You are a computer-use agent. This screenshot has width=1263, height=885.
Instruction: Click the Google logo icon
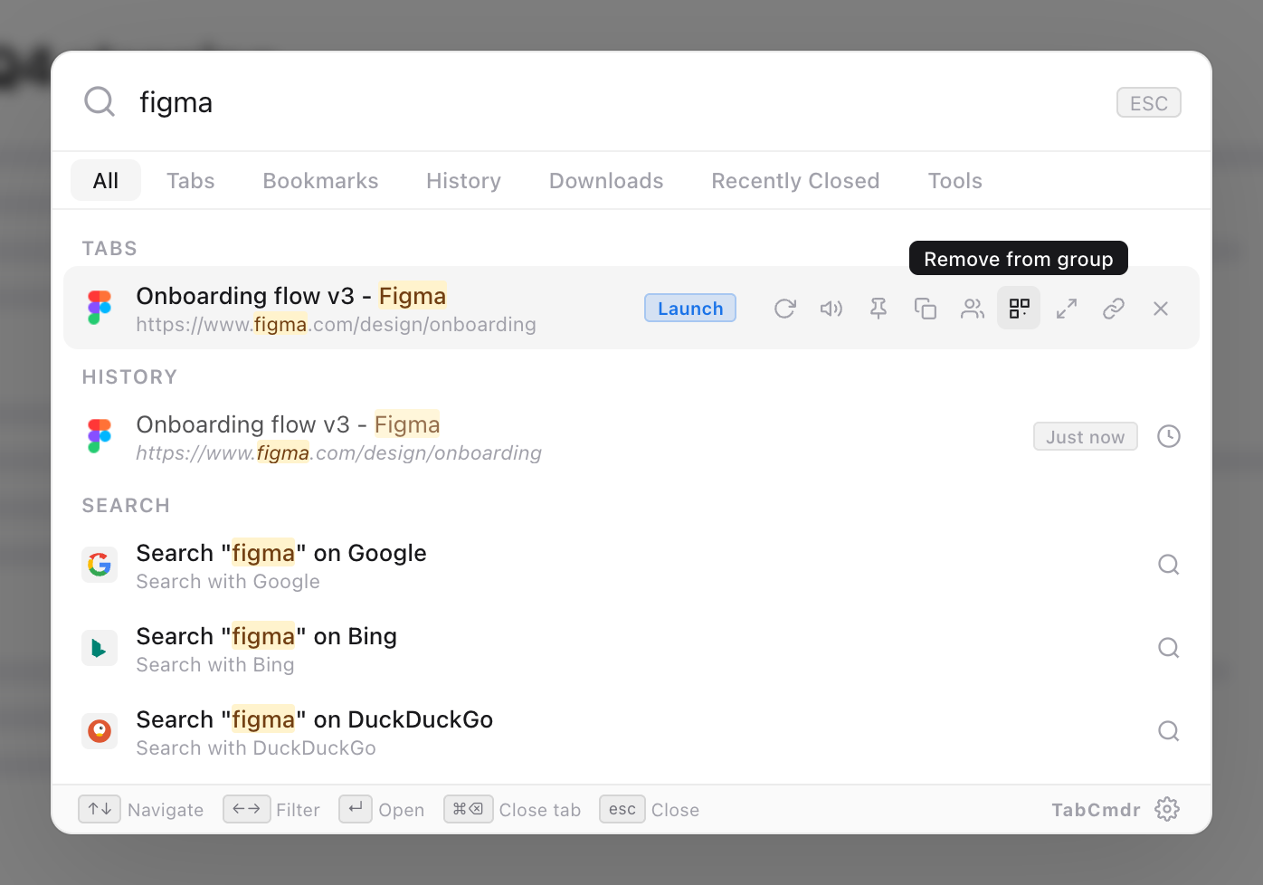tap(100, 565)
